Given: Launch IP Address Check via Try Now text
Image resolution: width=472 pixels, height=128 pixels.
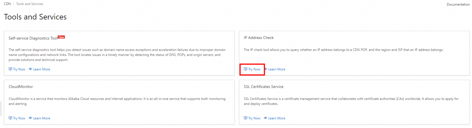Looking at the screenshot, I should (x=254, y=69).
